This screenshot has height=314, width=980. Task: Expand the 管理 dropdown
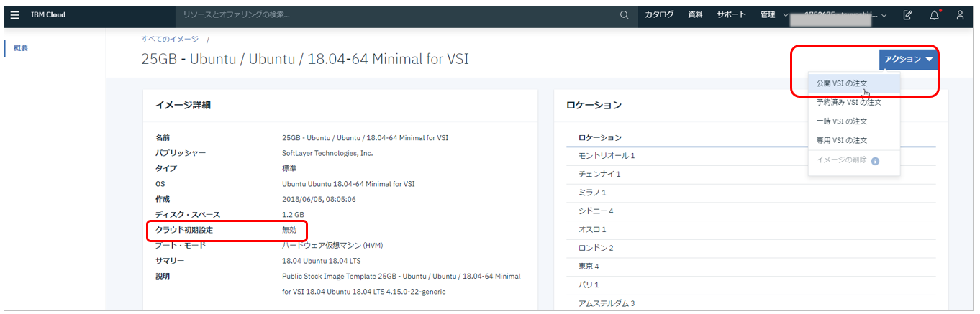773,14
